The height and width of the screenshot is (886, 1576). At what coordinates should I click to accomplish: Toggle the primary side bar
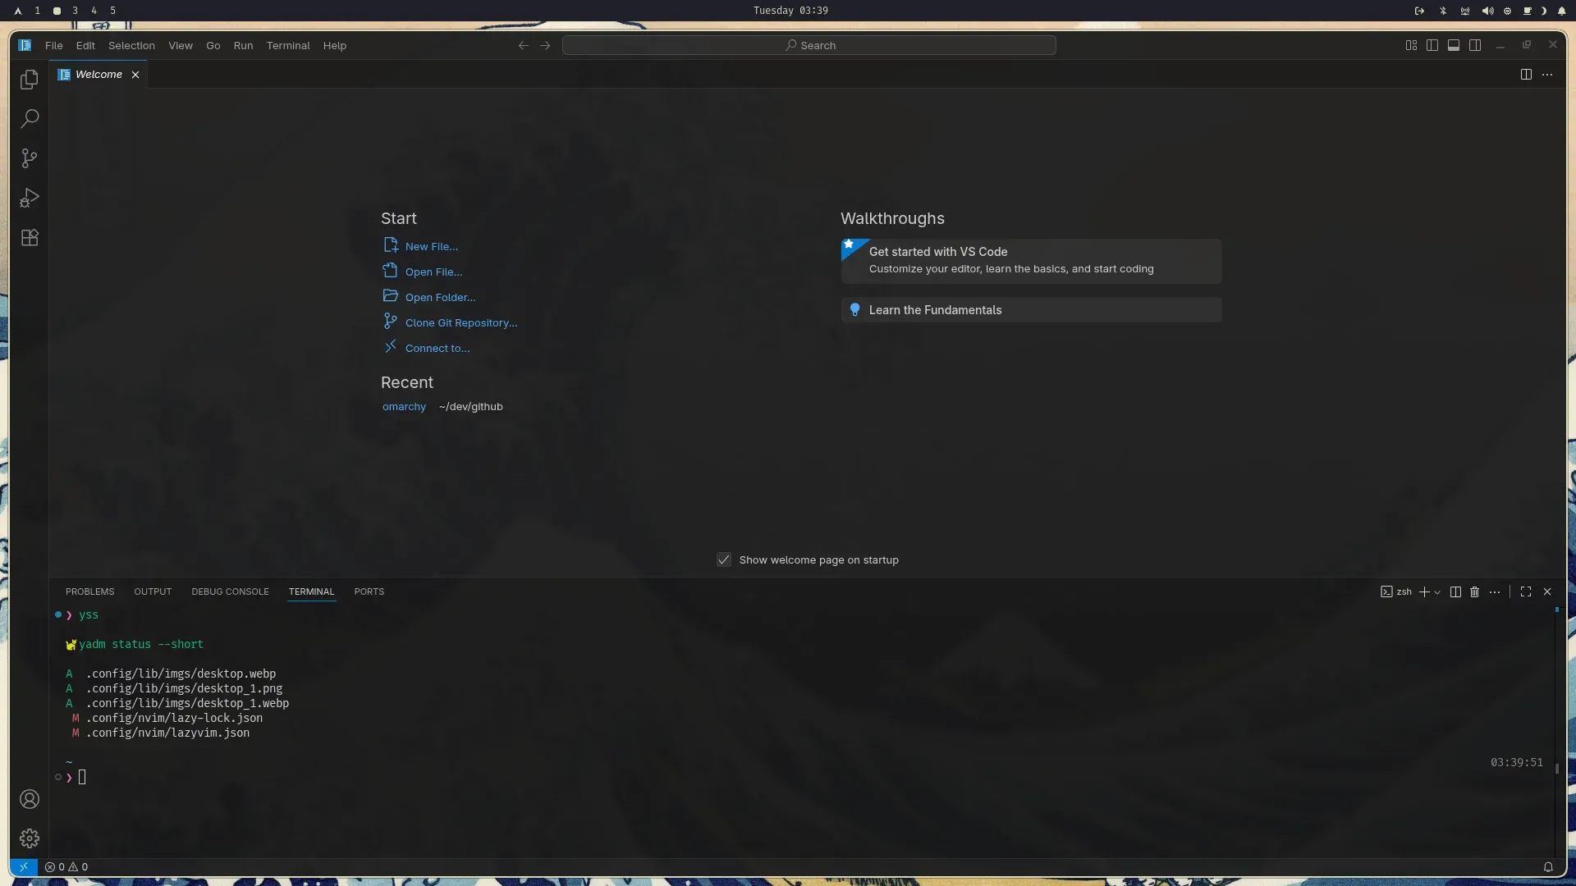[x=1432, y=46]
